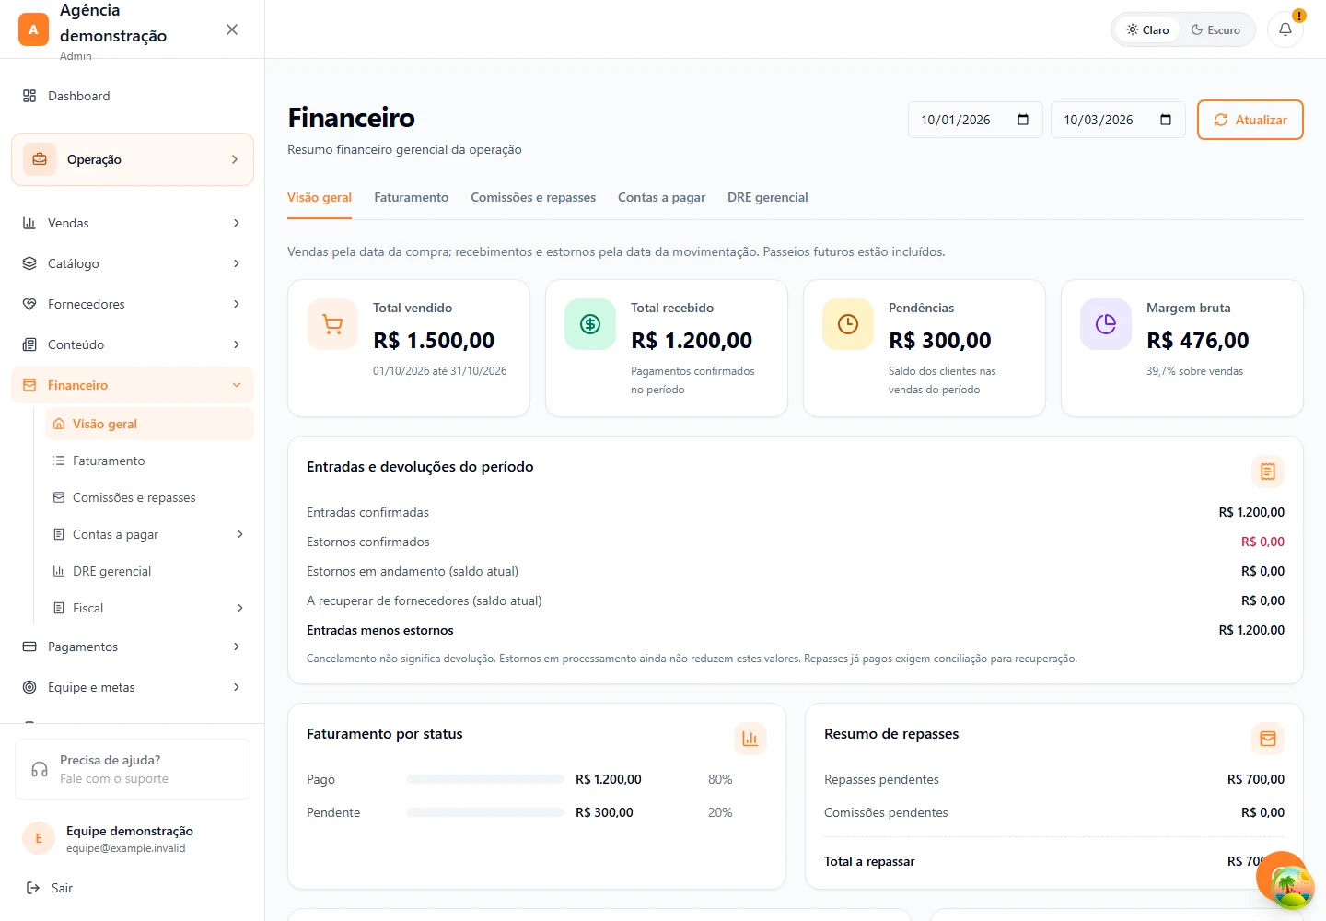Viewport: 1326px width, 921px height.
Task: Click the Operação briefcase icon
Action: click(x=40, y=159)
